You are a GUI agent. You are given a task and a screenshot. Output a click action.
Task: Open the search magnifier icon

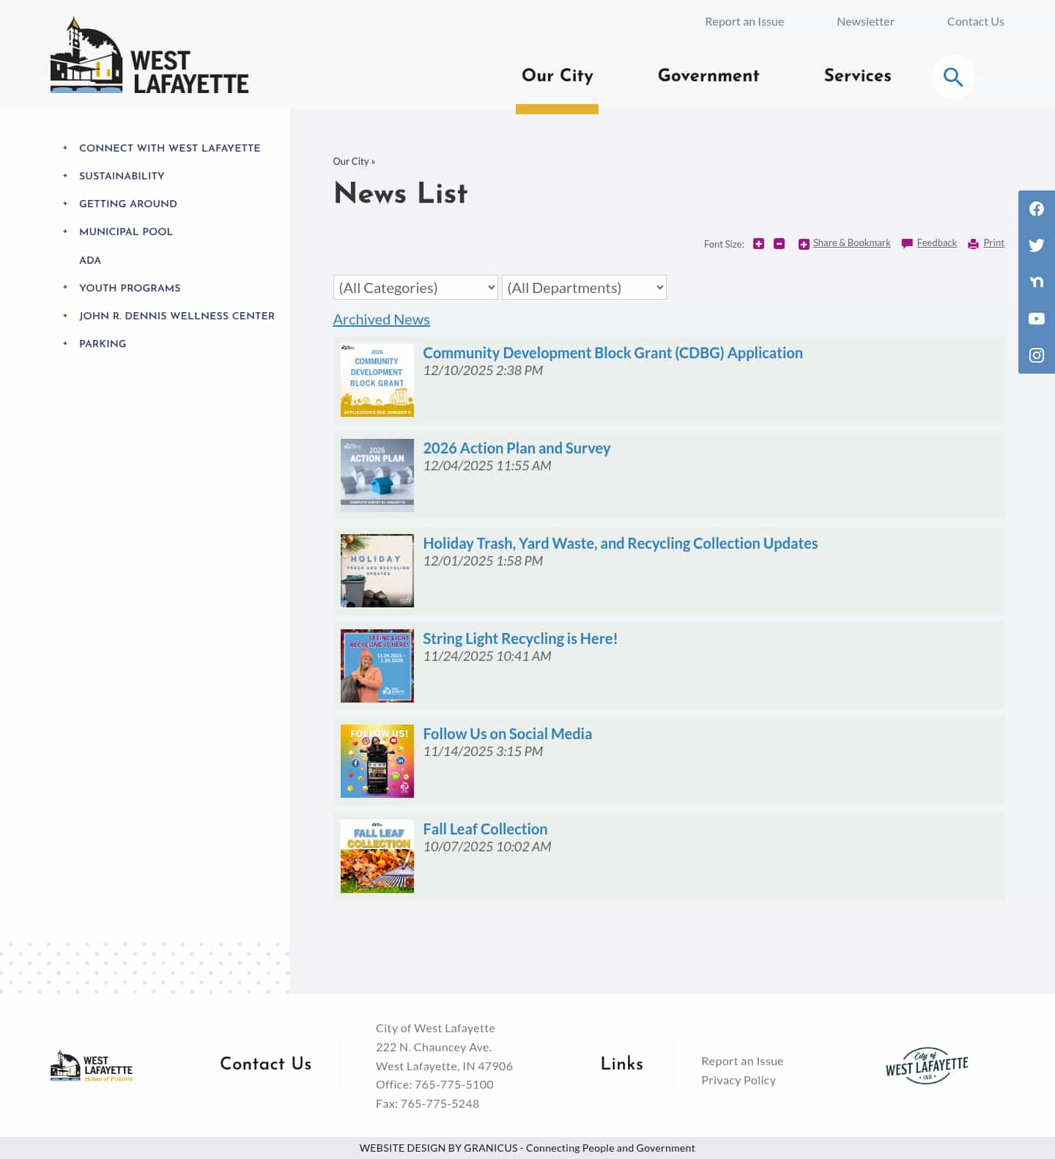coord(952,76)
